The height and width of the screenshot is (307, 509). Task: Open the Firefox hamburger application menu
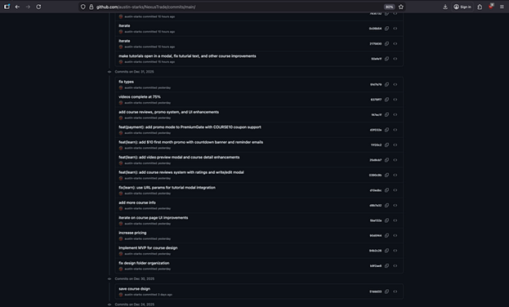[502, 7]
